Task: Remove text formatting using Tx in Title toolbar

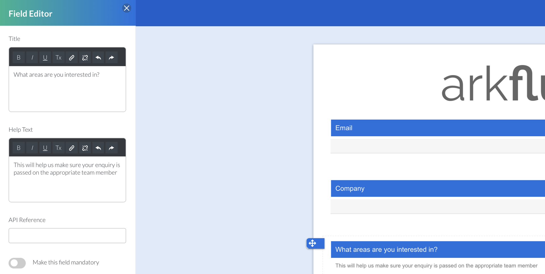Action: 59,57
